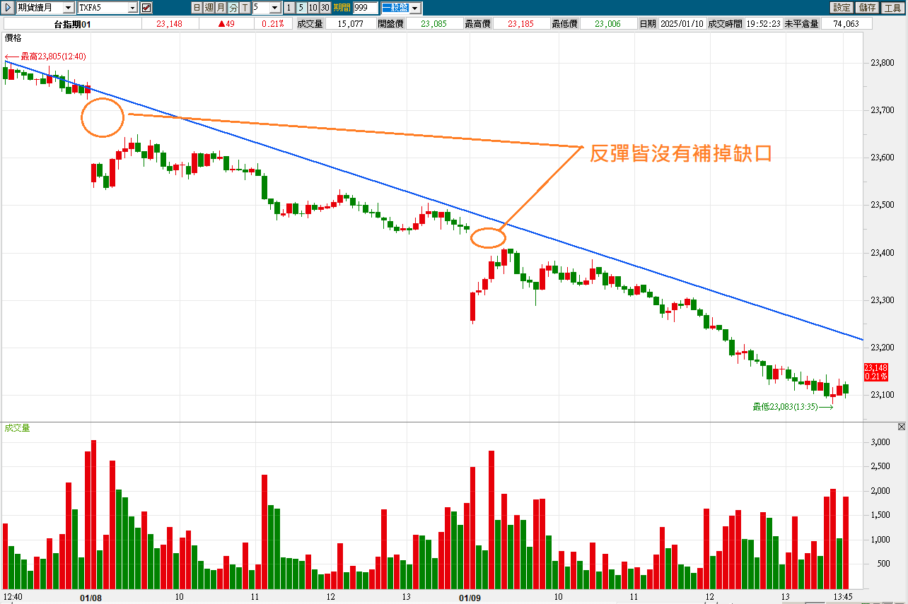
Task: Click the 台指期01 instrument name
Action: pyautogui.click(x=72, y=24)
